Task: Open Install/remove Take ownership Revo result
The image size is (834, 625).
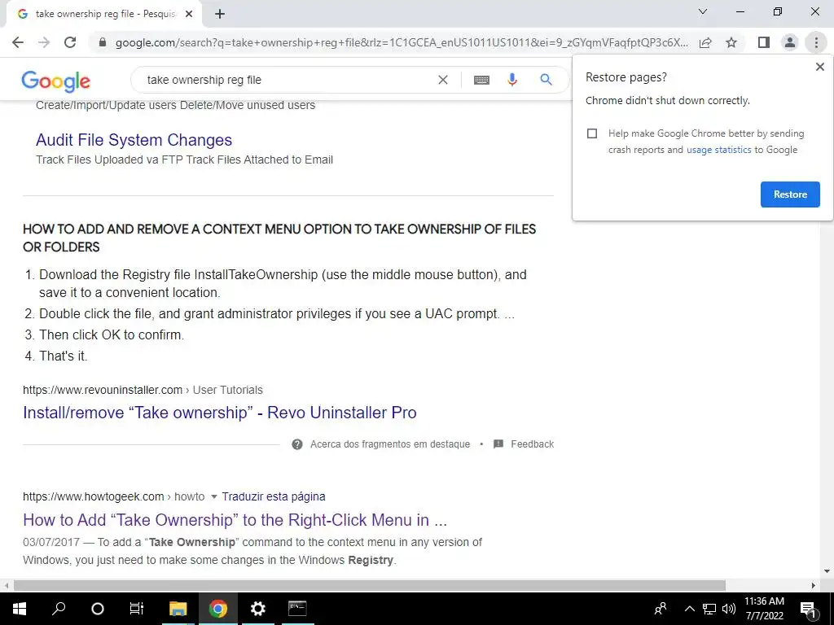Action: coord(220,413)
